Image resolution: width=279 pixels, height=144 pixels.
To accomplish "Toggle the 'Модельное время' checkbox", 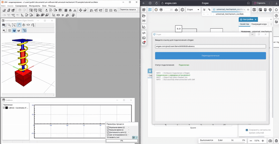I will click(108, 127).
